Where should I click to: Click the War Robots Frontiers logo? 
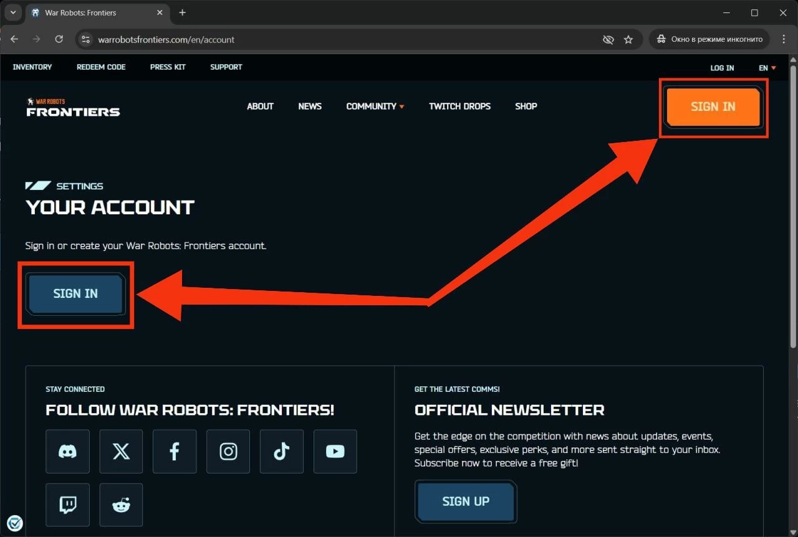(73, 107)
